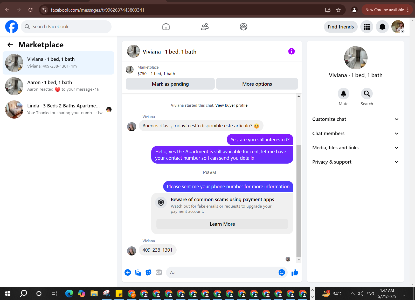The height and width of the screenshot is (300, 415).
Task: Open the GIF picker
Action: (x=159, y=273)
